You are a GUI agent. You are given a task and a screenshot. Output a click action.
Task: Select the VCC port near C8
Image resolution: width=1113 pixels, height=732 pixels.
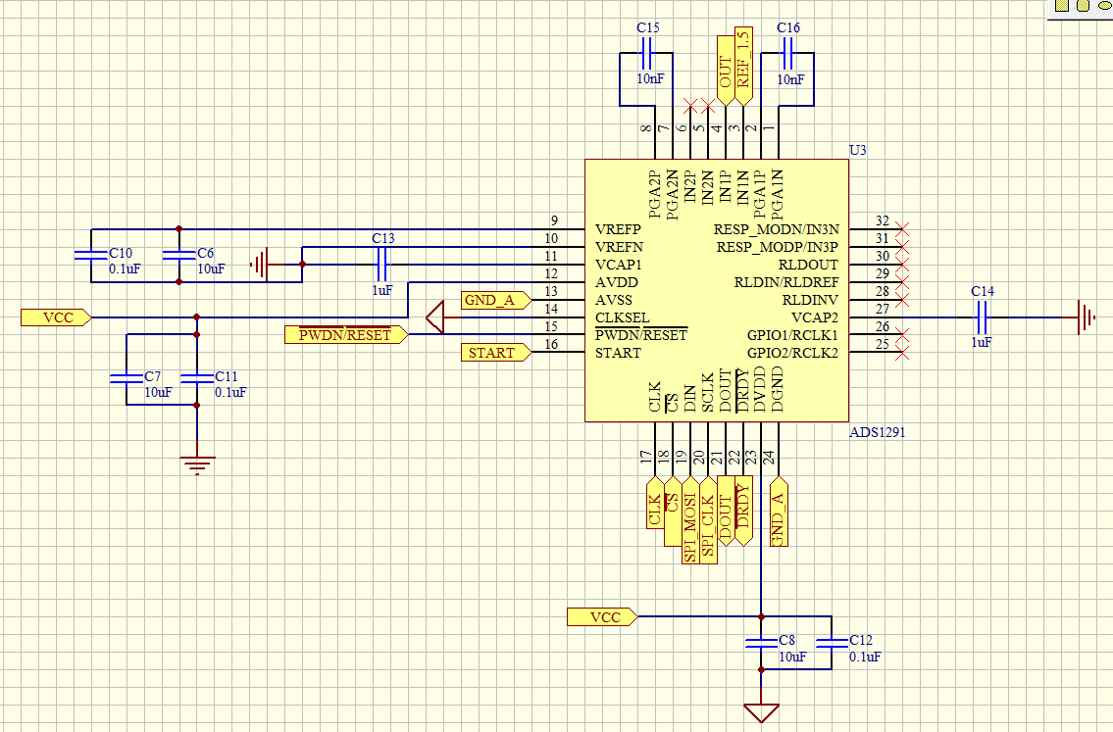coord(603,617)
